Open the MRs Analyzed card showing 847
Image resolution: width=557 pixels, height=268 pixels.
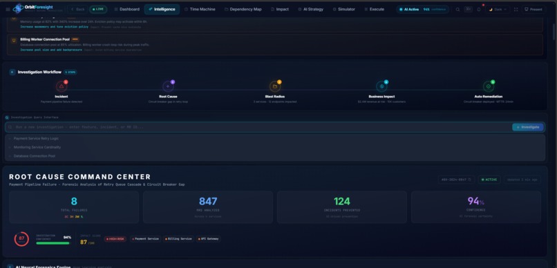208,207
